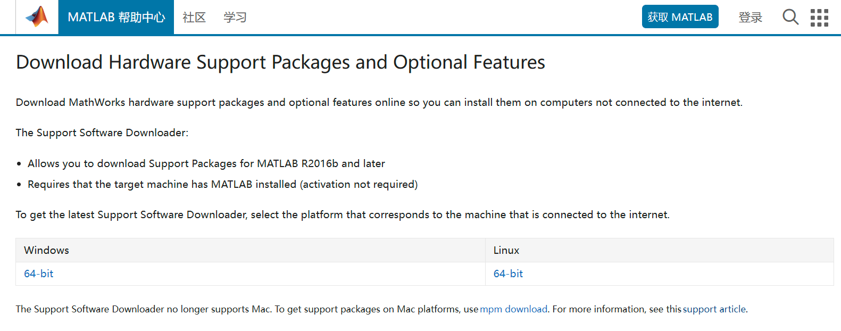Click the Download Hardware Support Packages heading
Viewport: 841px width, 331px height.
(280, 62)
